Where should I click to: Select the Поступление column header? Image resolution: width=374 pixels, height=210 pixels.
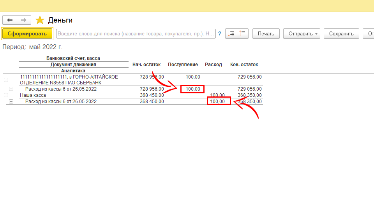(183, 65)
